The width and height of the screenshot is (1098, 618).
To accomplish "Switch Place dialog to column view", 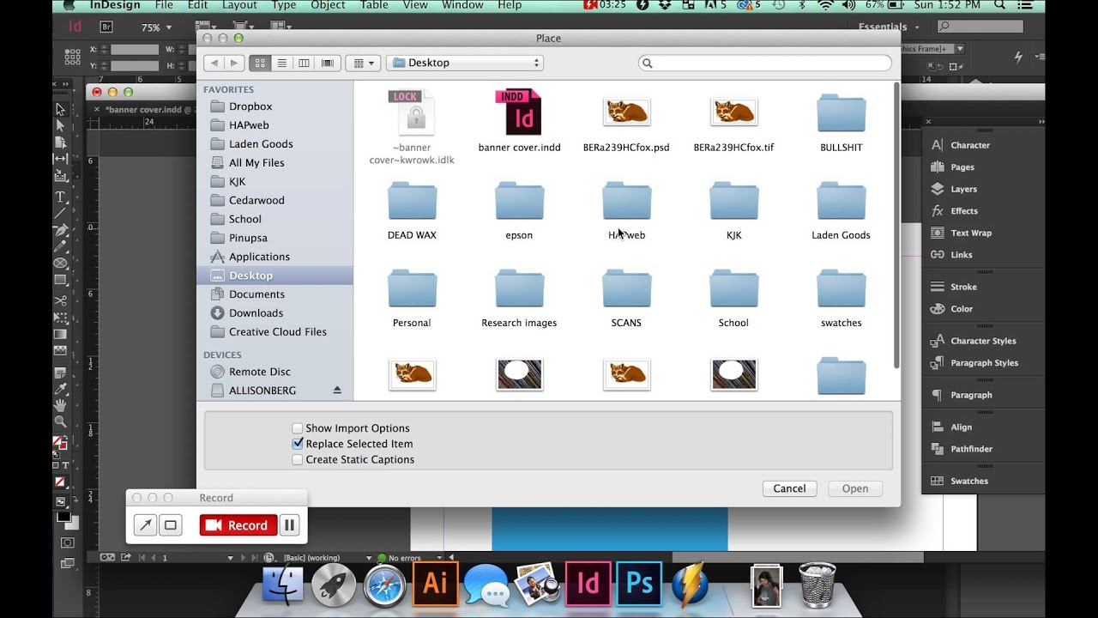I will click(x=304, y=63).
